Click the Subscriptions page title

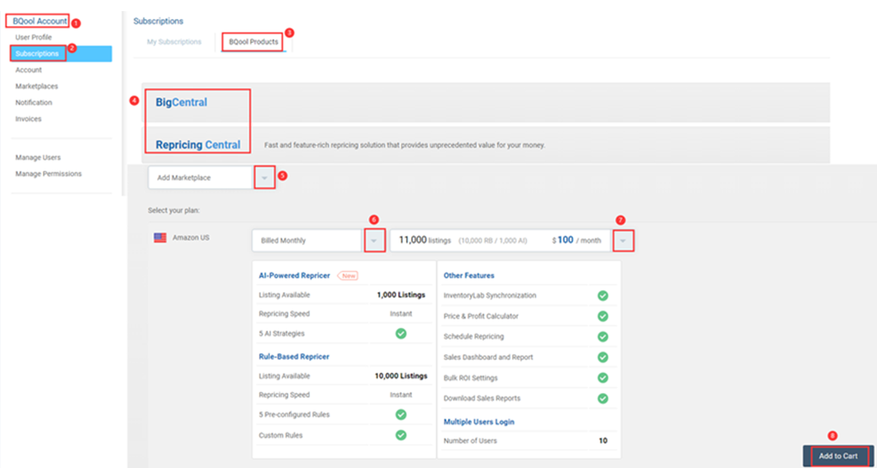[159, 22]
